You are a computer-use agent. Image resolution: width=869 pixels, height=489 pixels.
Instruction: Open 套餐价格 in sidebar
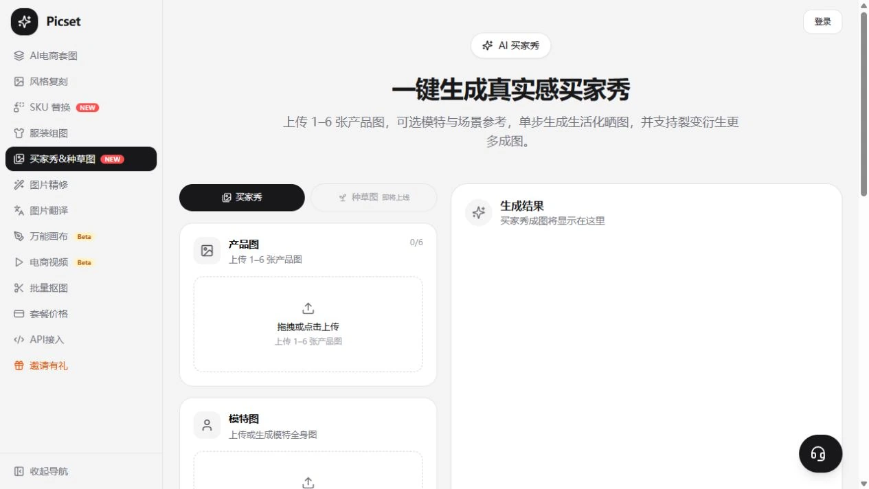[81, 314]
